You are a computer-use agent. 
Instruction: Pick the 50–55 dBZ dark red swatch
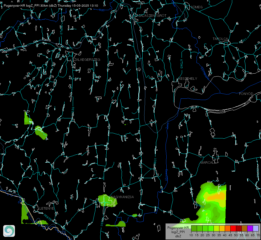tap(239, 228)
